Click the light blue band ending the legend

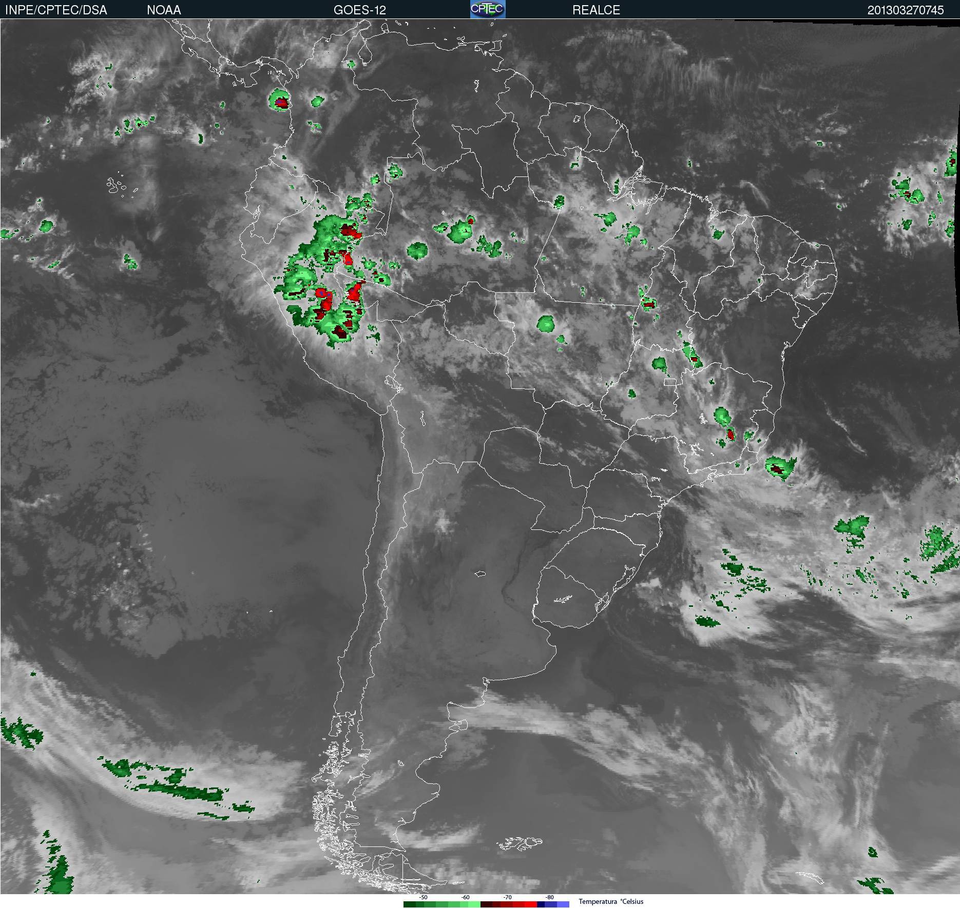pyautogui.click(x=563, y=904)
